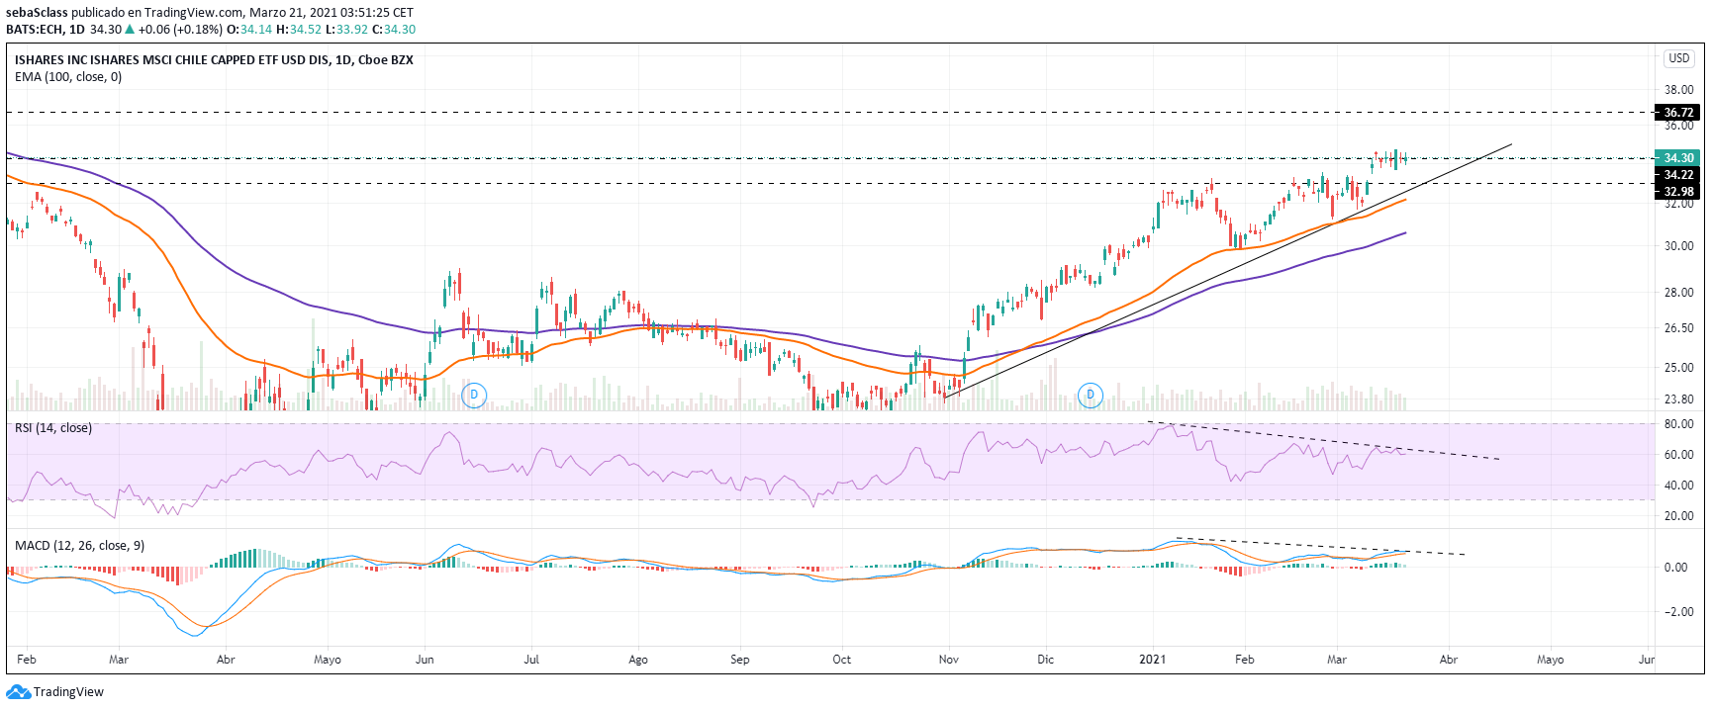Click the 34.22 price level label

pos(1678,175)
